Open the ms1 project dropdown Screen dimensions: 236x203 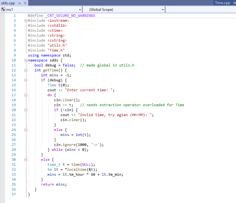click(x=80, y=10)
